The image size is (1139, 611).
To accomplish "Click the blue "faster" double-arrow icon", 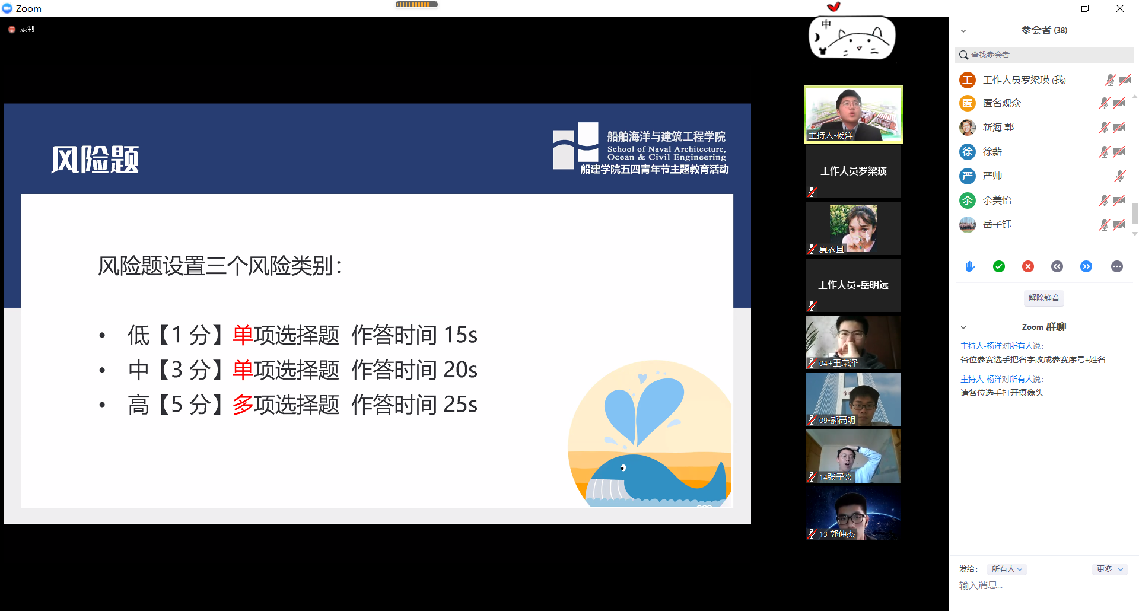I will pyautogui.click(x=1087, y=266).
